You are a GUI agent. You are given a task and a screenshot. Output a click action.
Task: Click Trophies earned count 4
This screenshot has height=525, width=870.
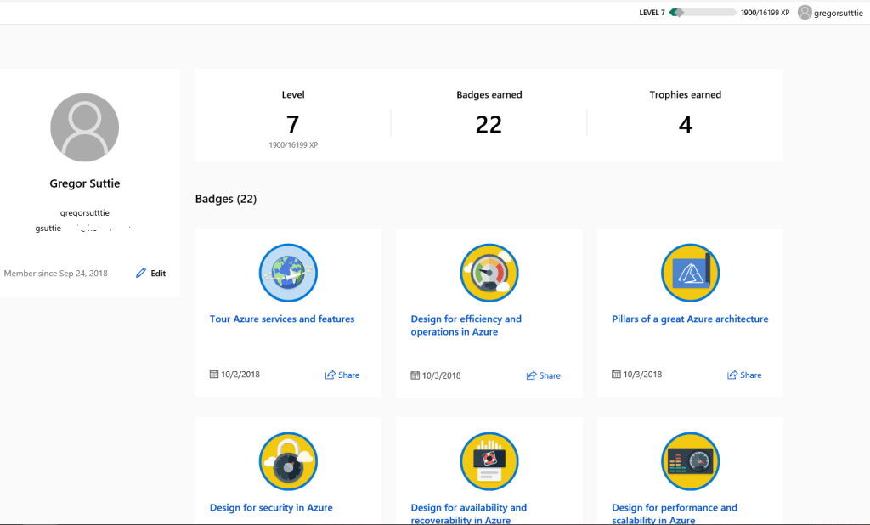pos(686,124)
